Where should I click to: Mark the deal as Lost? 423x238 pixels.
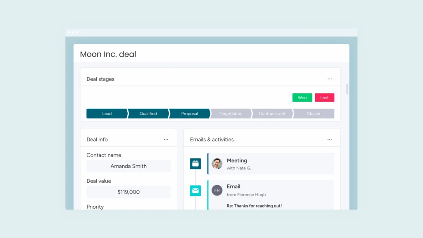(324, 98)
